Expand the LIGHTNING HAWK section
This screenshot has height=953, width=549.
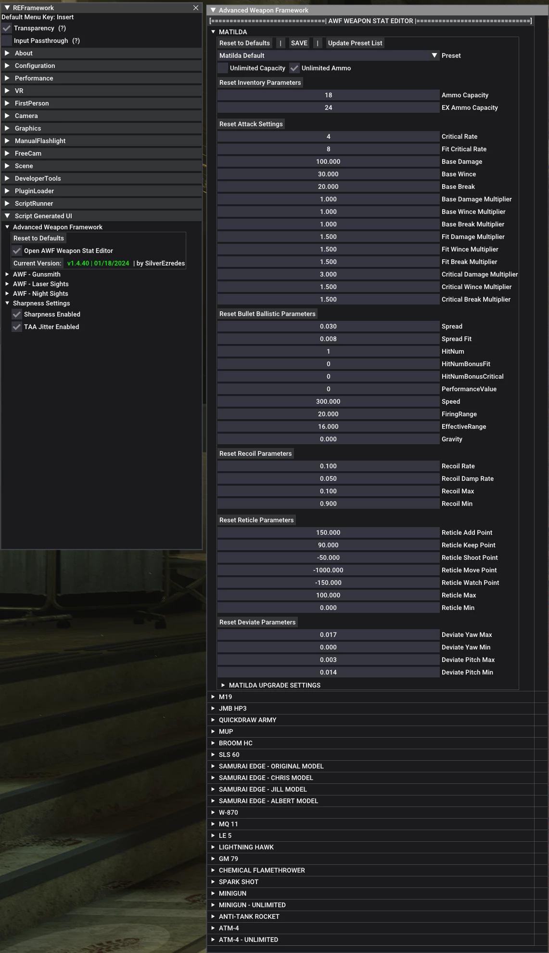[x=213, y=847]
